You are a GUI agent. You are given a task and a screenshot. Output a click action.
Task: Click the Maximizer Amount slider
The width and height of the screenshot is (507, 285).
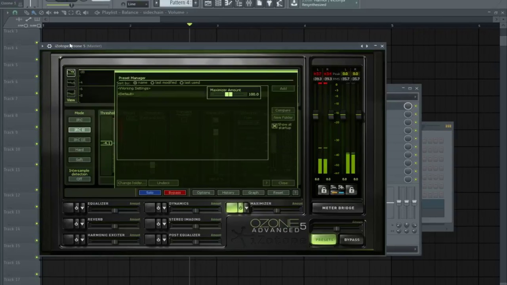coord(229,94)
